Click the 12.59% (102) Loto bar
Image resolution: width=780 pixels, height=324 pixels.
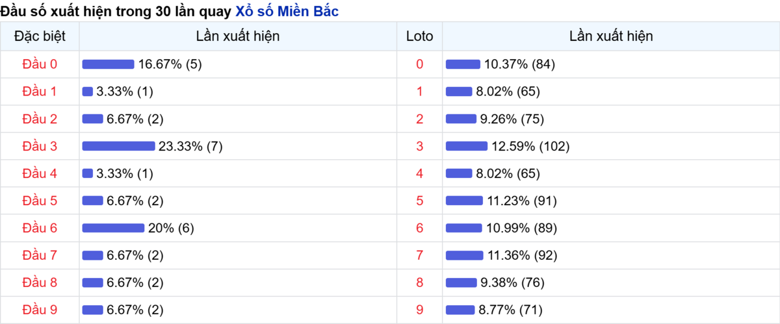pyautogui.click(x=467, y=146)
